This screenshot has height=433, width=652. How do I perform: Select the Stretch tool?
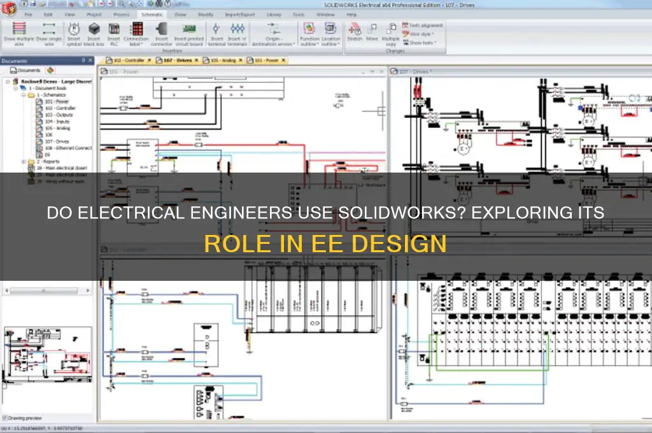click(355, 32)
